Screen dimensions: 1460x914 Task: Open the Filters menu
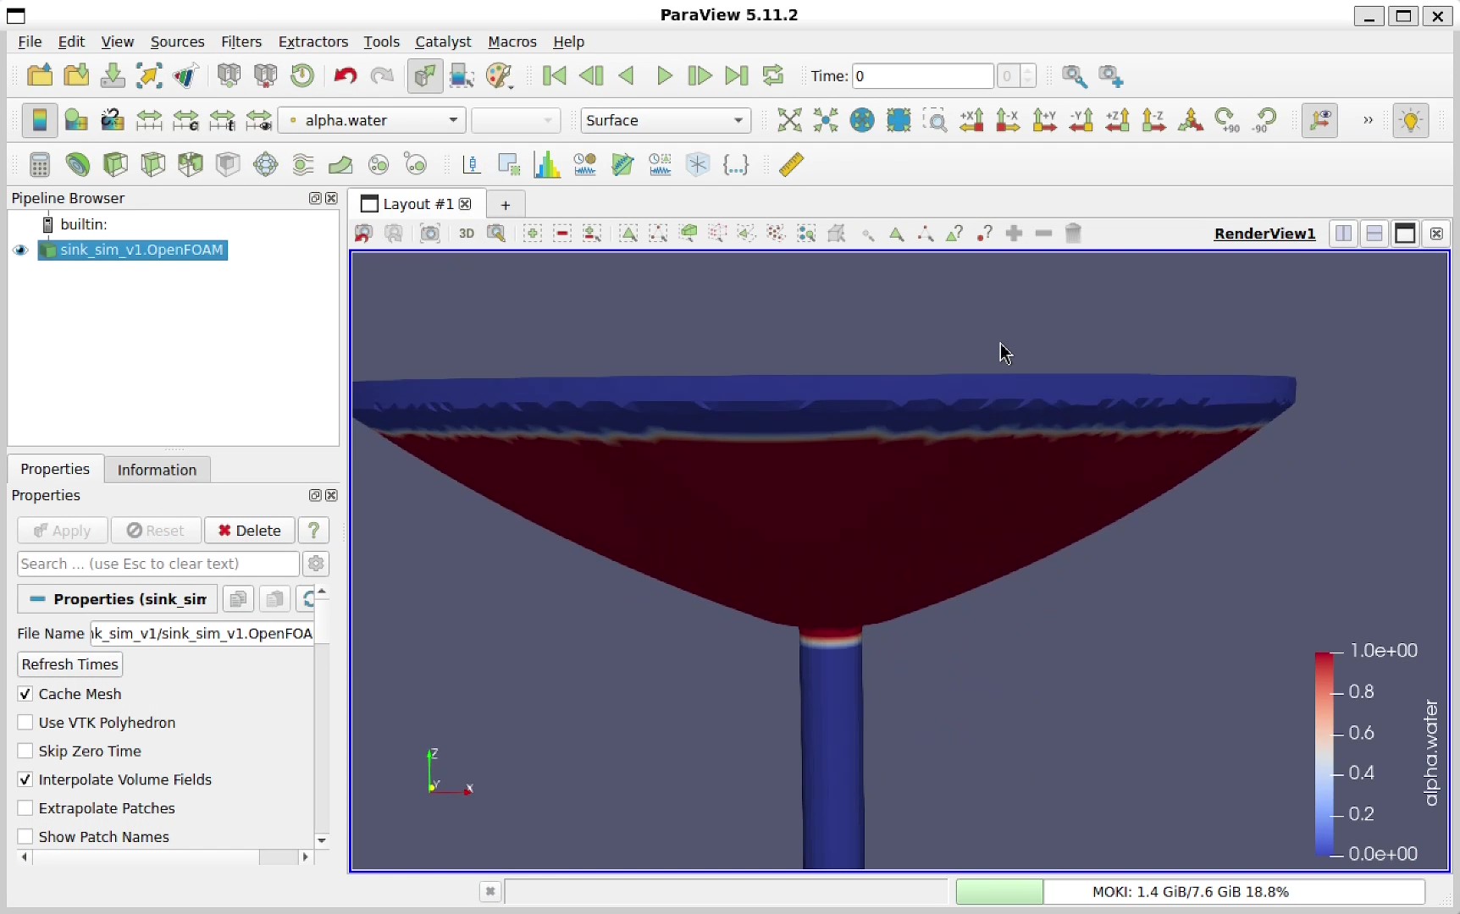click(x=241, y=41)
